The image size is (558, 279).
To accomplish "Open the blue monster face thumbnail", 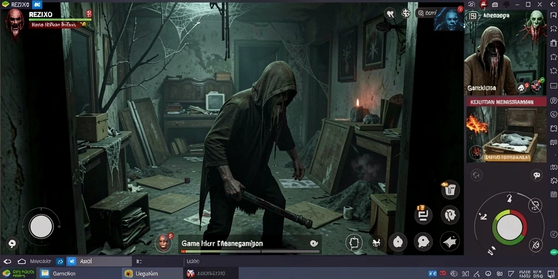I will click(448, 19).
